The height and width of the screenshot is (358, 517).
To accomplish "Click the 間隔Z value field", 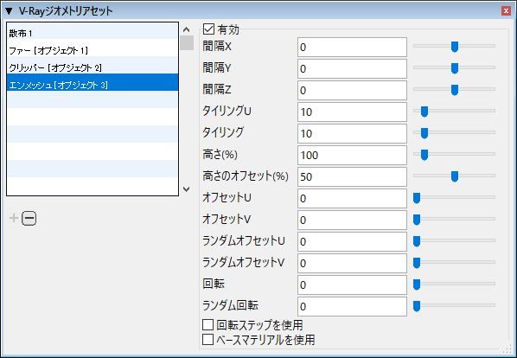I will [x=352, y=90].
